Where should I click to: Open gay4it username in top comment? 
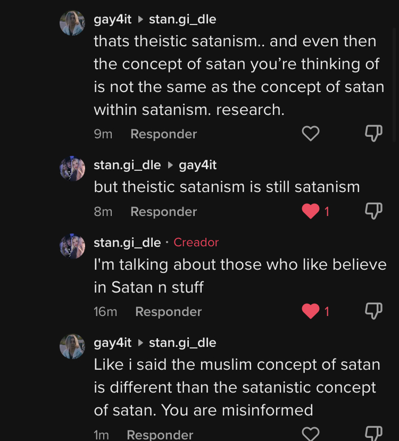[112, 20]
